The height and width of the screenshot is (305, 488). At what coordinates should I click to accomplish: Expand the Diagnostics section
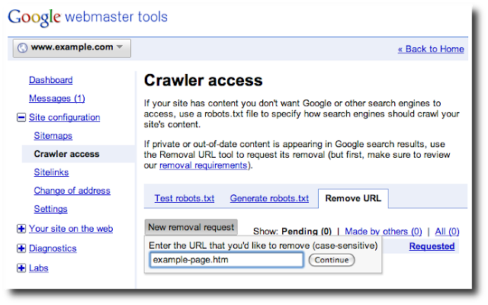tap(21, 248)
